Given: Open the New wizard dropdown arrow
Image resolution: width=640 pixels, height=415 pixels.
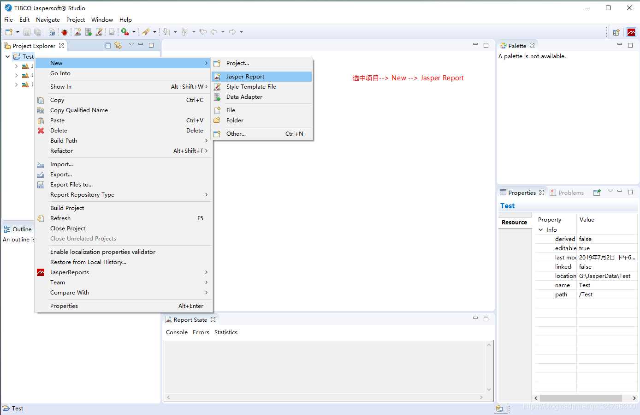Looking at the screenshot, I should 18,32.
